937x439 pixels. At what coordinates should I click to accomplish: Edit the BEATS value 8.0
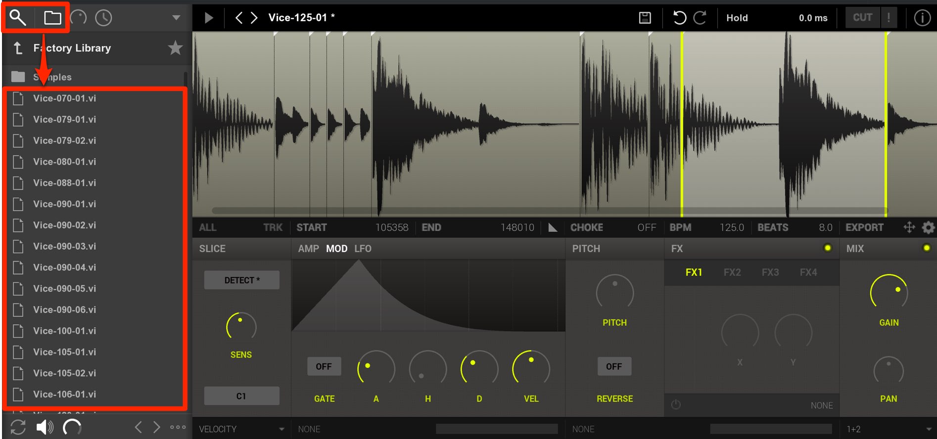coord(826,227)
